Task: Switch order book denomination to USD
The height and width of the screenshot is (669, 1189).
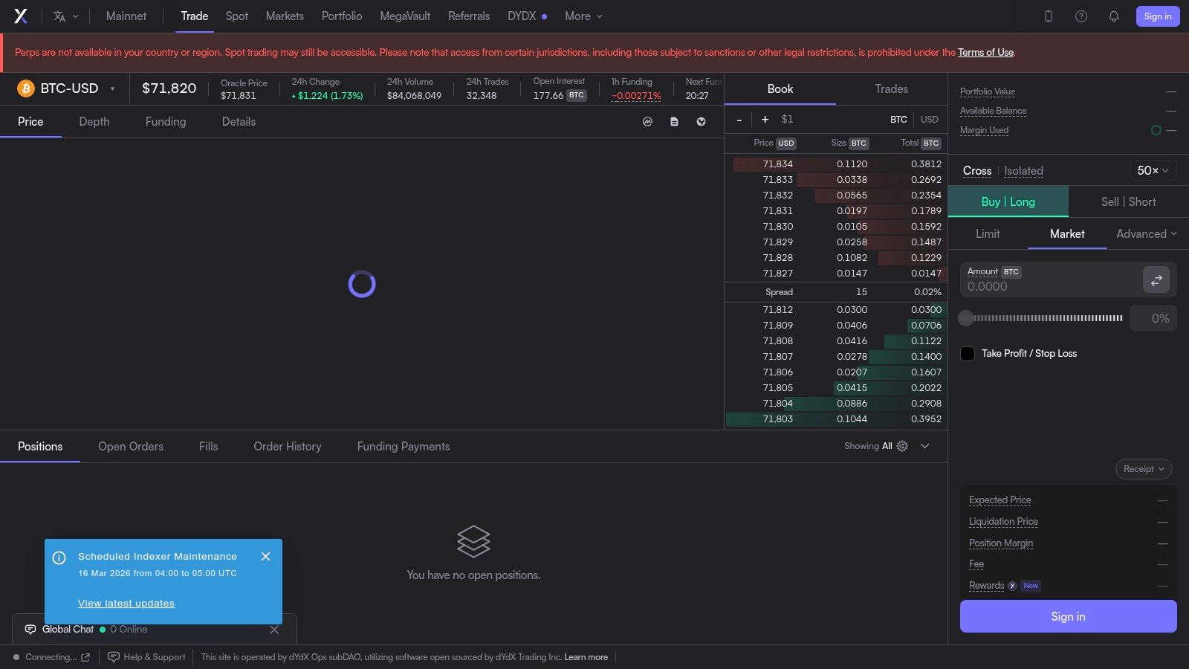Action: pos(930,120)
